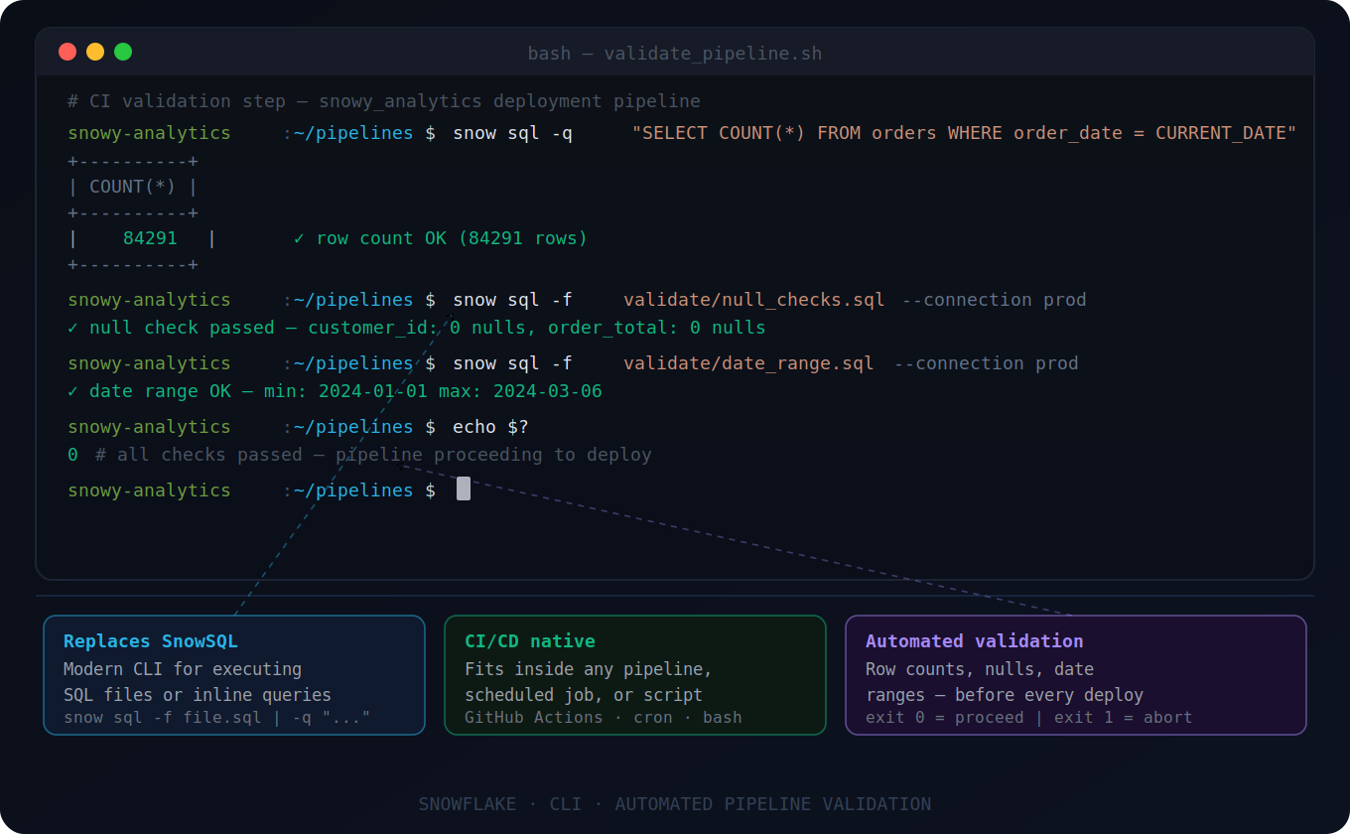The width and height of the screenshot is (1350, 834).
Task: Click the 'null check passed' output line
Action: (x=417, y=328)
